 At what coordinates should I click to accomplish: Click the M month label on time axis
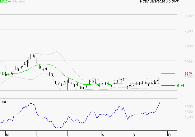click(7, 135)
